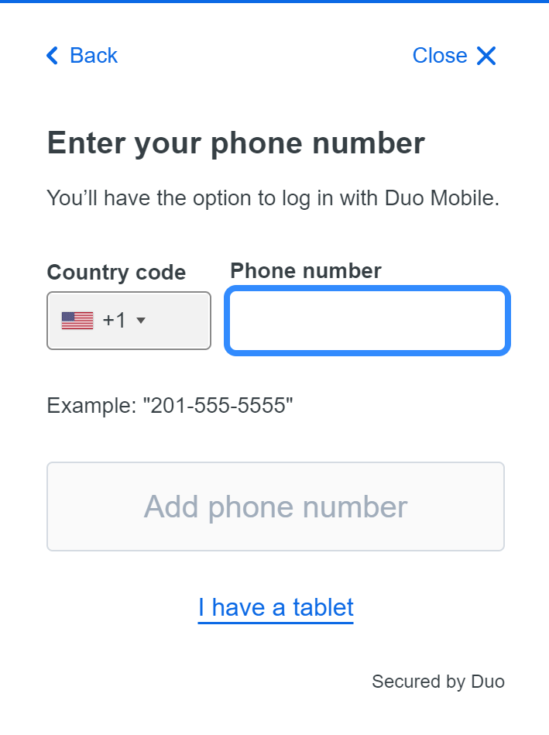The height and width of the screenshot is (735, 549).
Task: Go back using the Back link text
Action: click(x=94, y=56)
